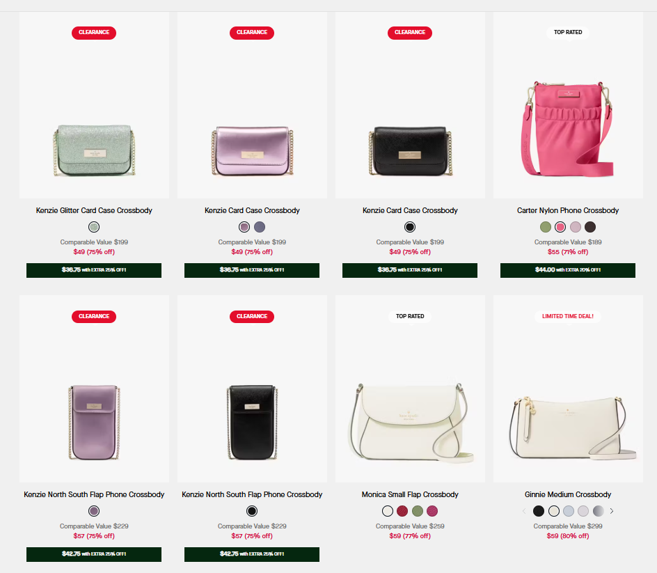Click the previous colors arrow for Ginnie Medium Crossbody
The image size is (657, 573).
(524, 511)
